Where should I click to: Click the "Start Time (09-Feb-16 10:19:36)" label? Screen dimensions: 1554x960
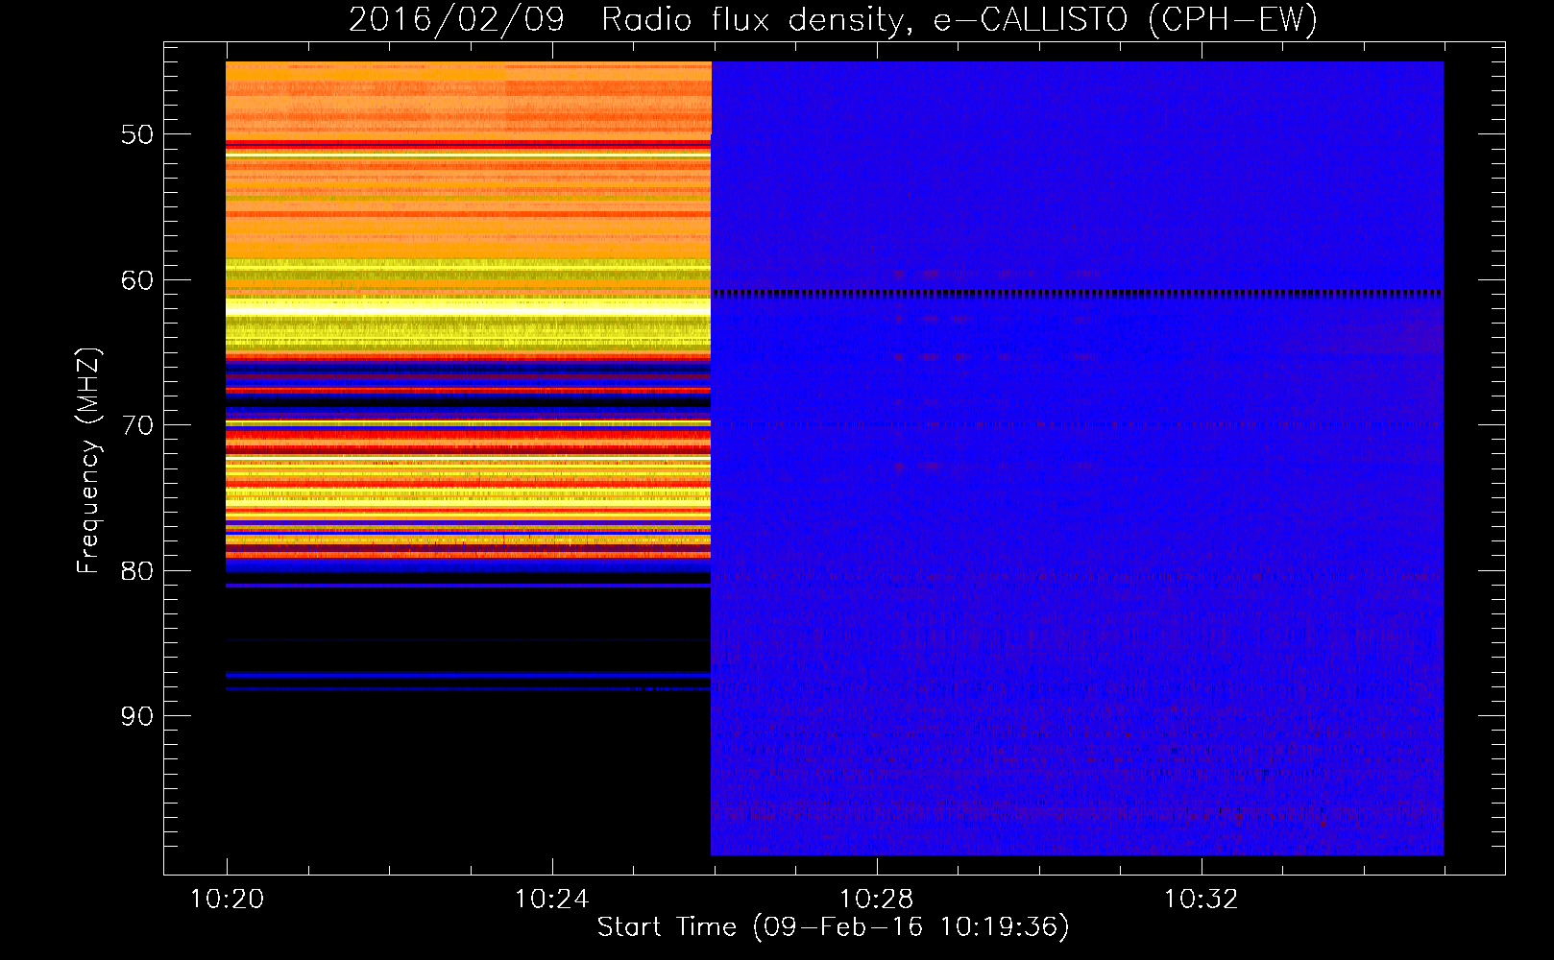click(x=833, y=927)
